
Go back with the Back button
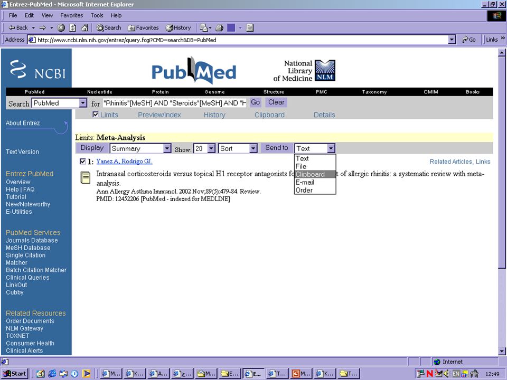pyautogui.click(x=18, y=28)
